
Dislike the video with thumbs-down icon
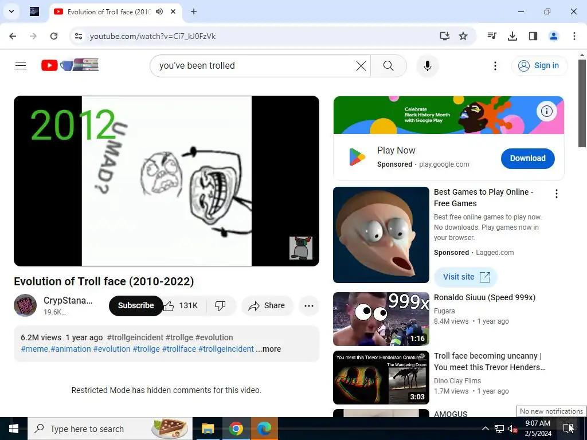[x=221, y=306]
